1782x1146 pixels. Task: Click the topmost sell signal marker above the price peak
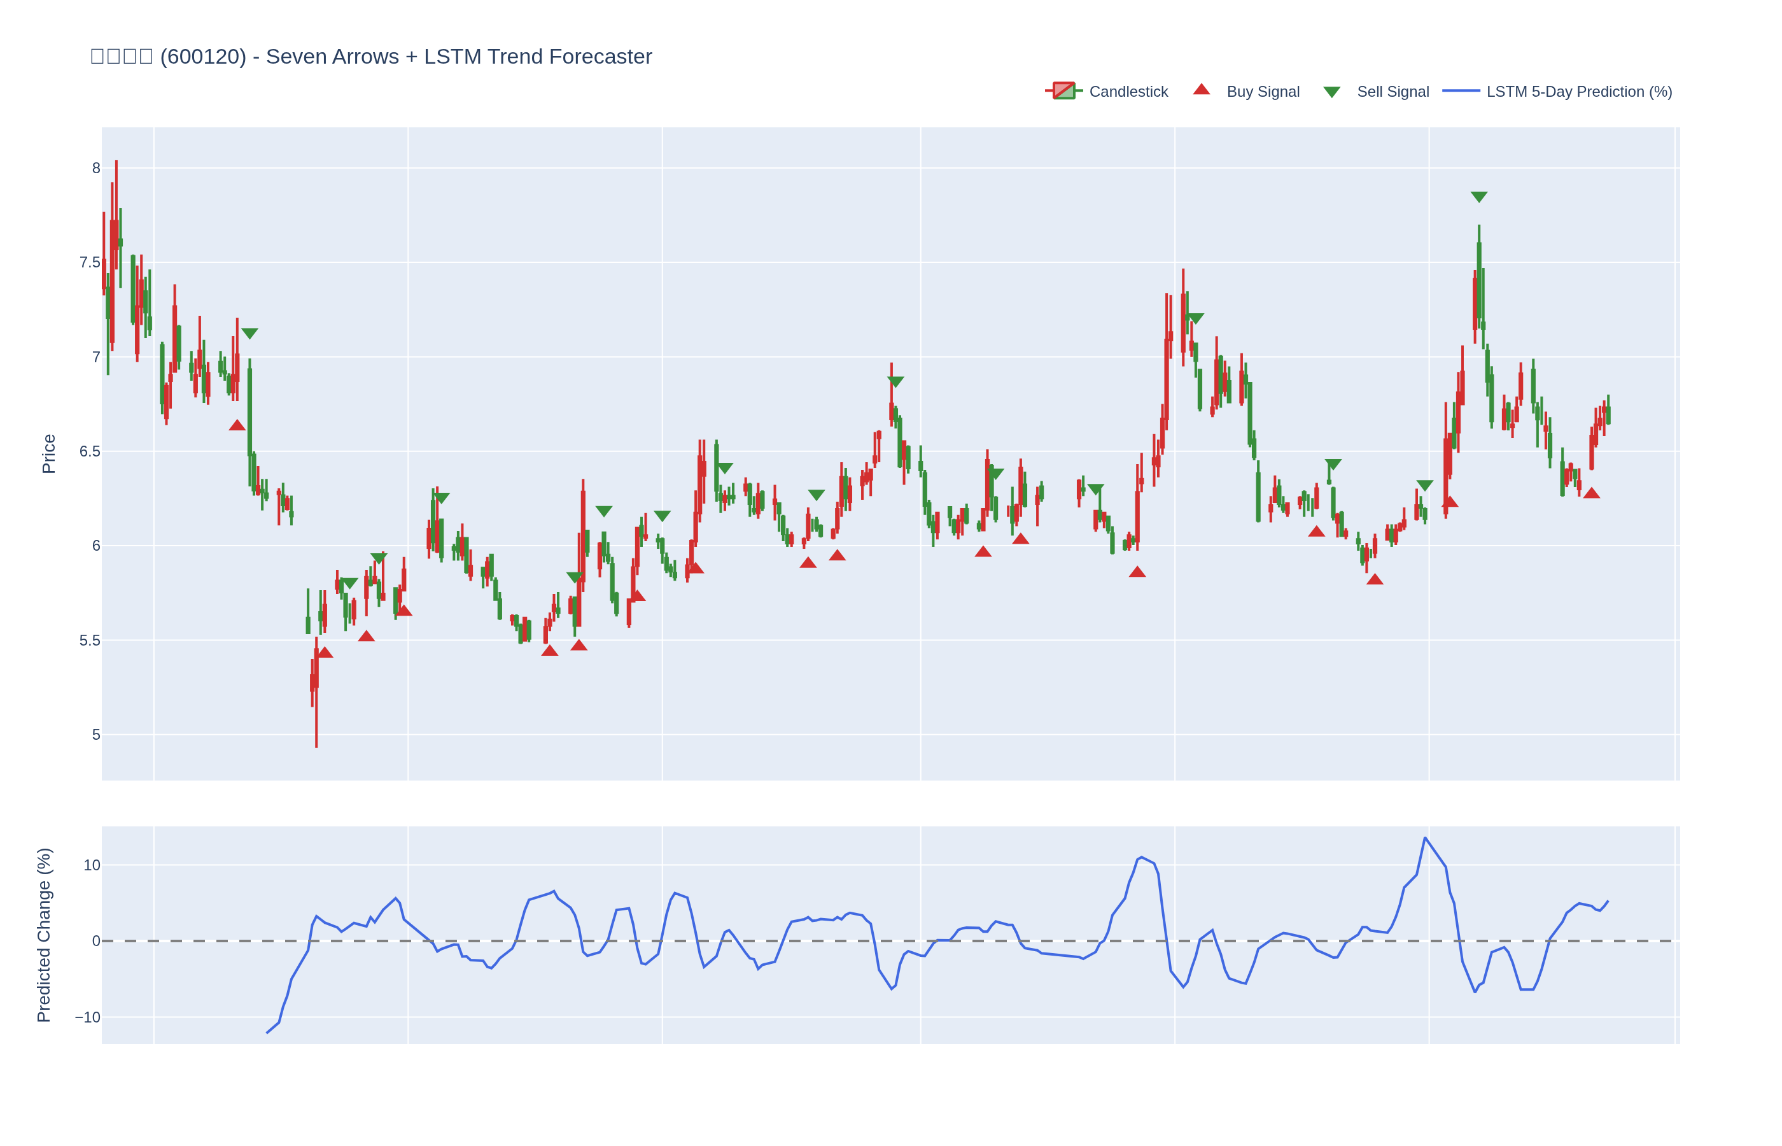point(1478,197)
